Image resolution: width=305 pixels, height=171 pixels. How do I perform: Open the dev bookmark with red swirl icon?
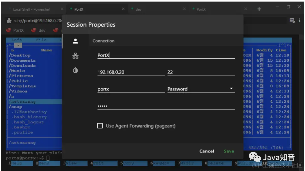[38, 30]
